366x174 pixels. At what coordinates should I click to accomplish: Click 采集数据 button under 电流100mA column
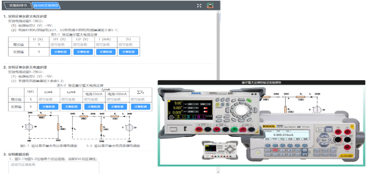coord(117,106)
